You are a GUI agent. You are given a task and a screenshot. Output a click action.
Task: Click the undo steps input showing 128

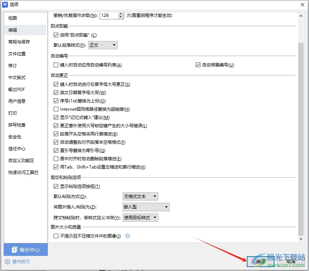(x=109, y=15)
